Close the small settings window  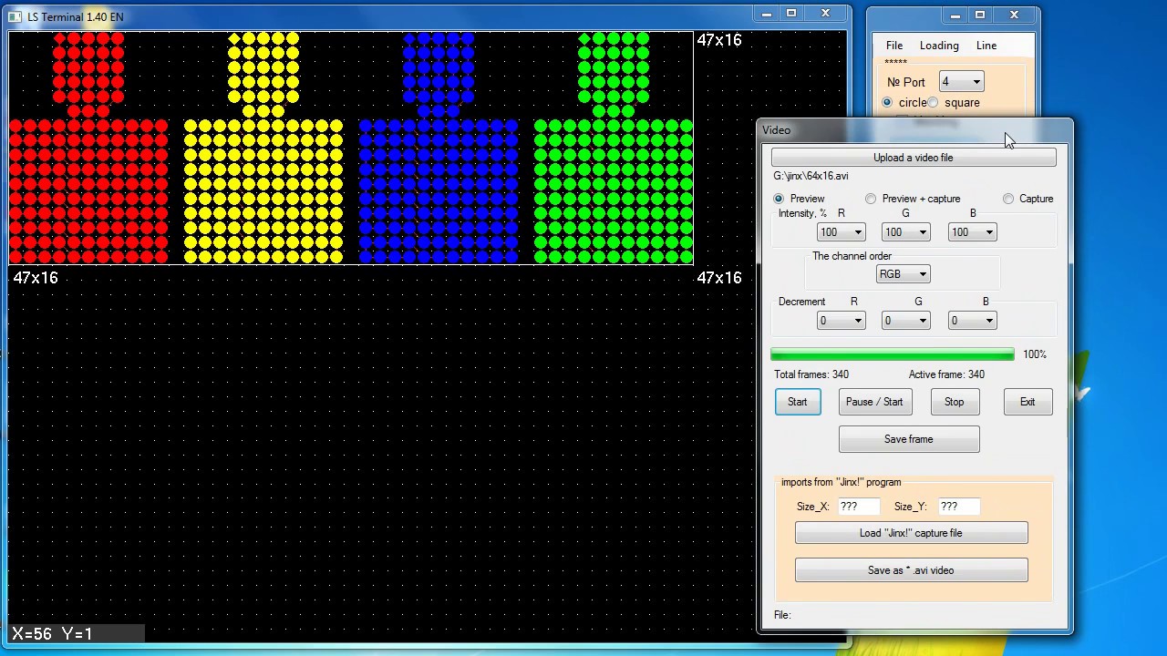pos(1014,15)
